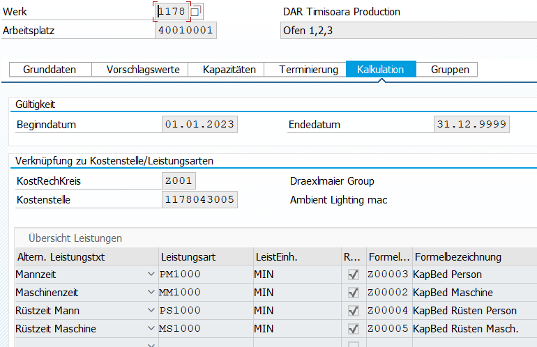Expand the Rüstzeit Maschine dropdown arrow
The image size is (537, 347).
151,329
